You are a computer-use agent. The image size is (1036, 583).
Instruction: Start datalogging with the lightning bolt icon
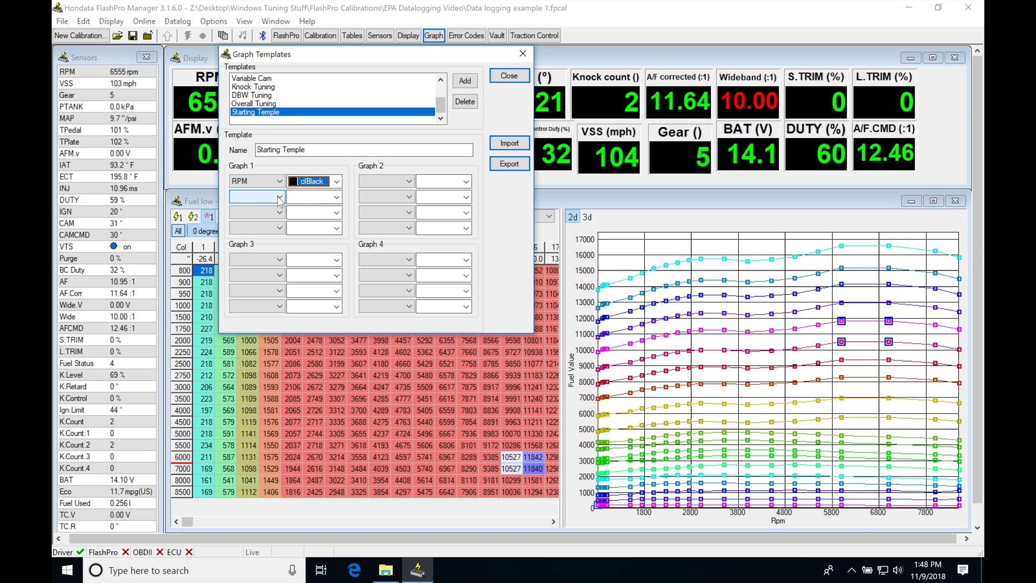[187, 35]
